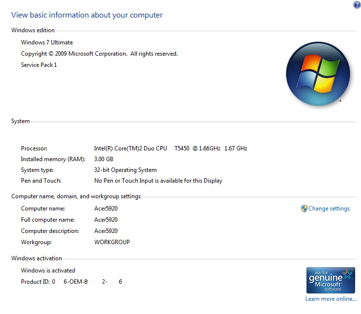Click the Acer5920 value beside Full computer name
This screenshot has height=314, width=361.
click(x=106, y=220)
